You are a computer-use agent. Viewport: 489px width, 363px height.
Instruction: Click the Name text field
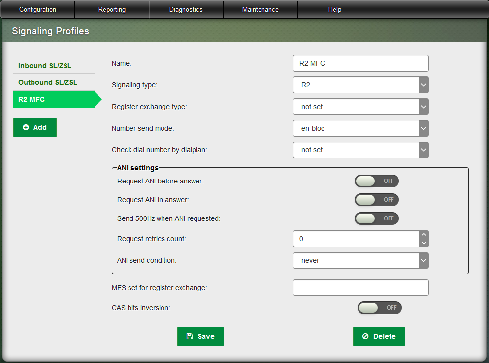click(360, 63)
